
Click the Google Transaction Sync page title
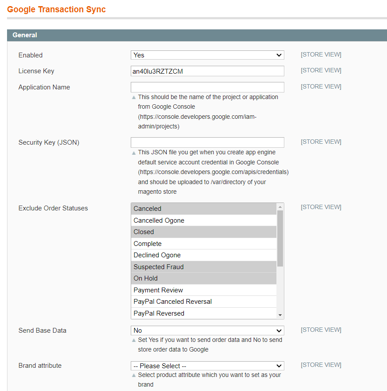(x=56, y=9)
